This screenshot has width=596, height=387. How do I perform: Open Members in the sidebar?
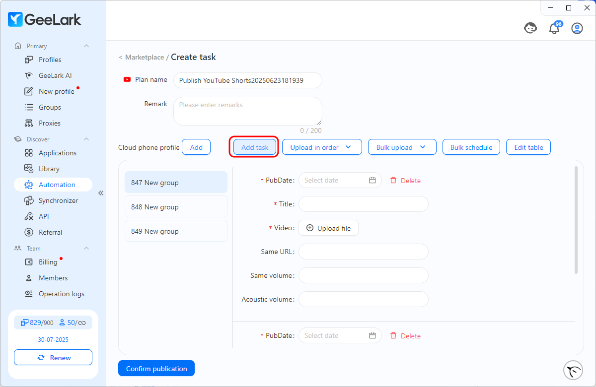[53, 278]
